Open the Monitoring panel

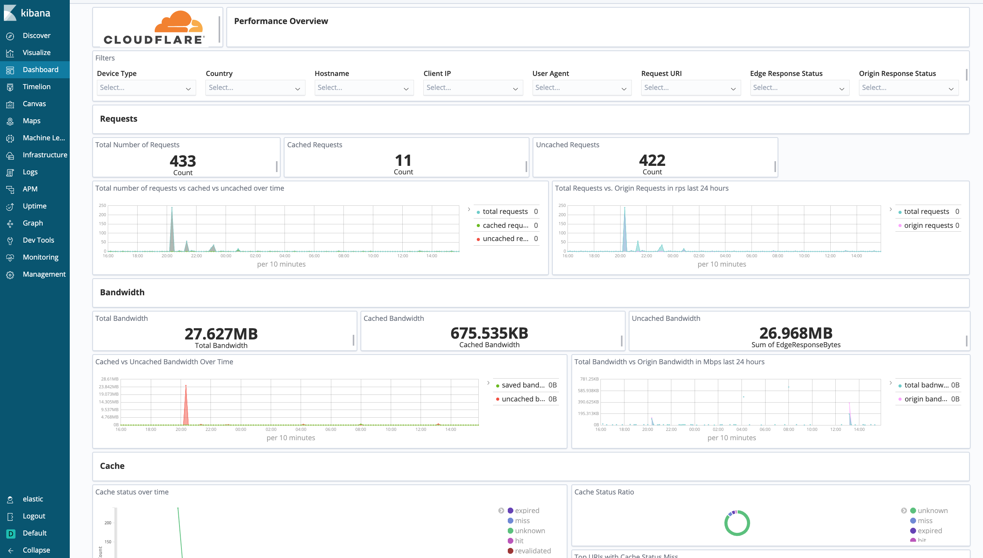40,257
